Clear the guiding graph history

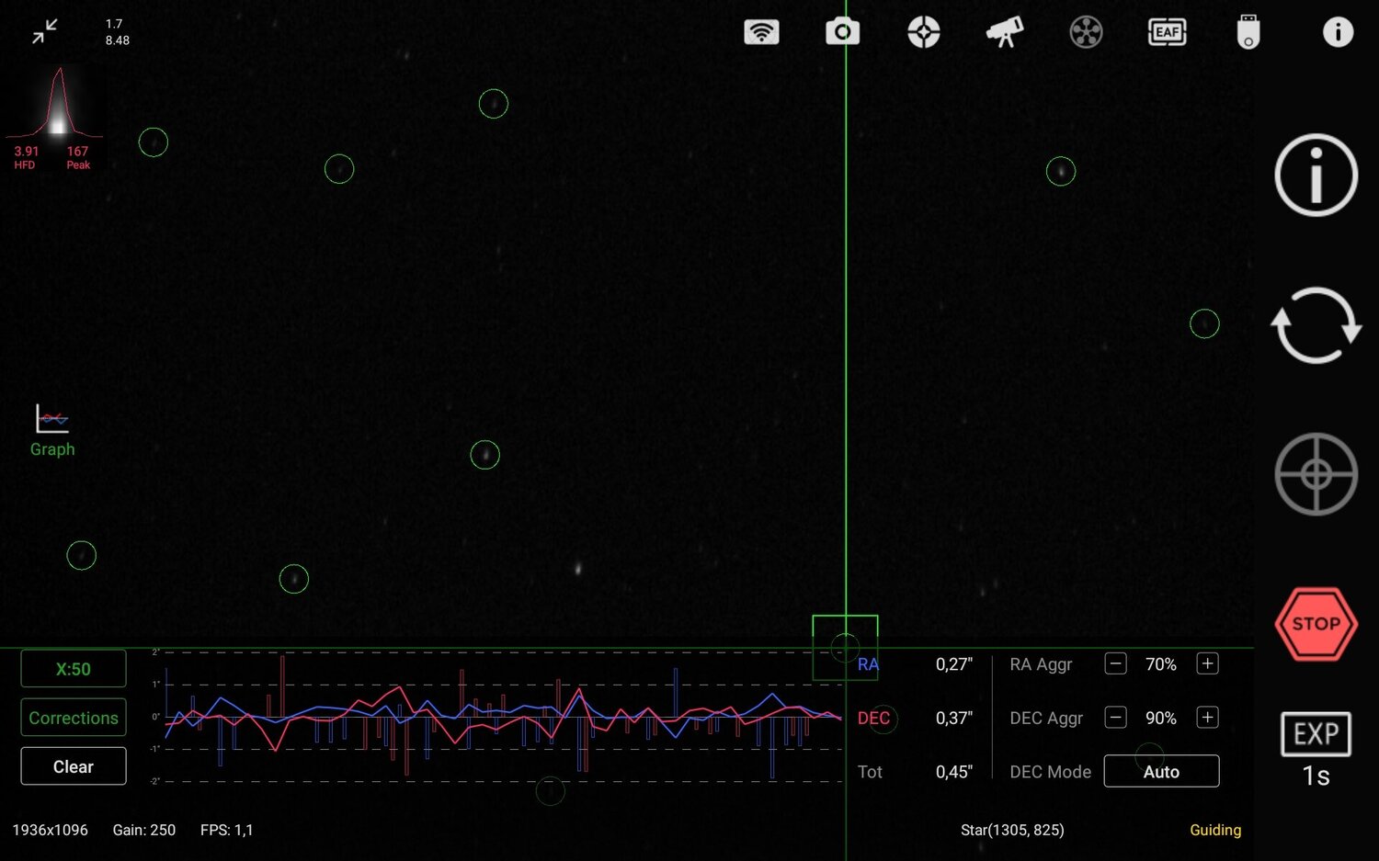[73, 765]
